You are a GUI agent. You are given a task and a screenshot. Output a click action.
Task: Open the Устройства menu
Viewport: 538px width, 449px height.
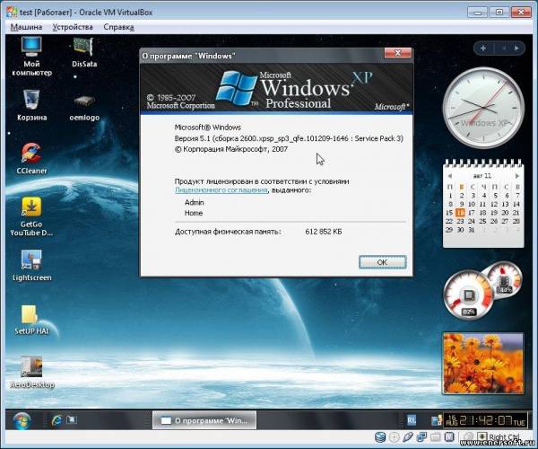tap(73, 27)
